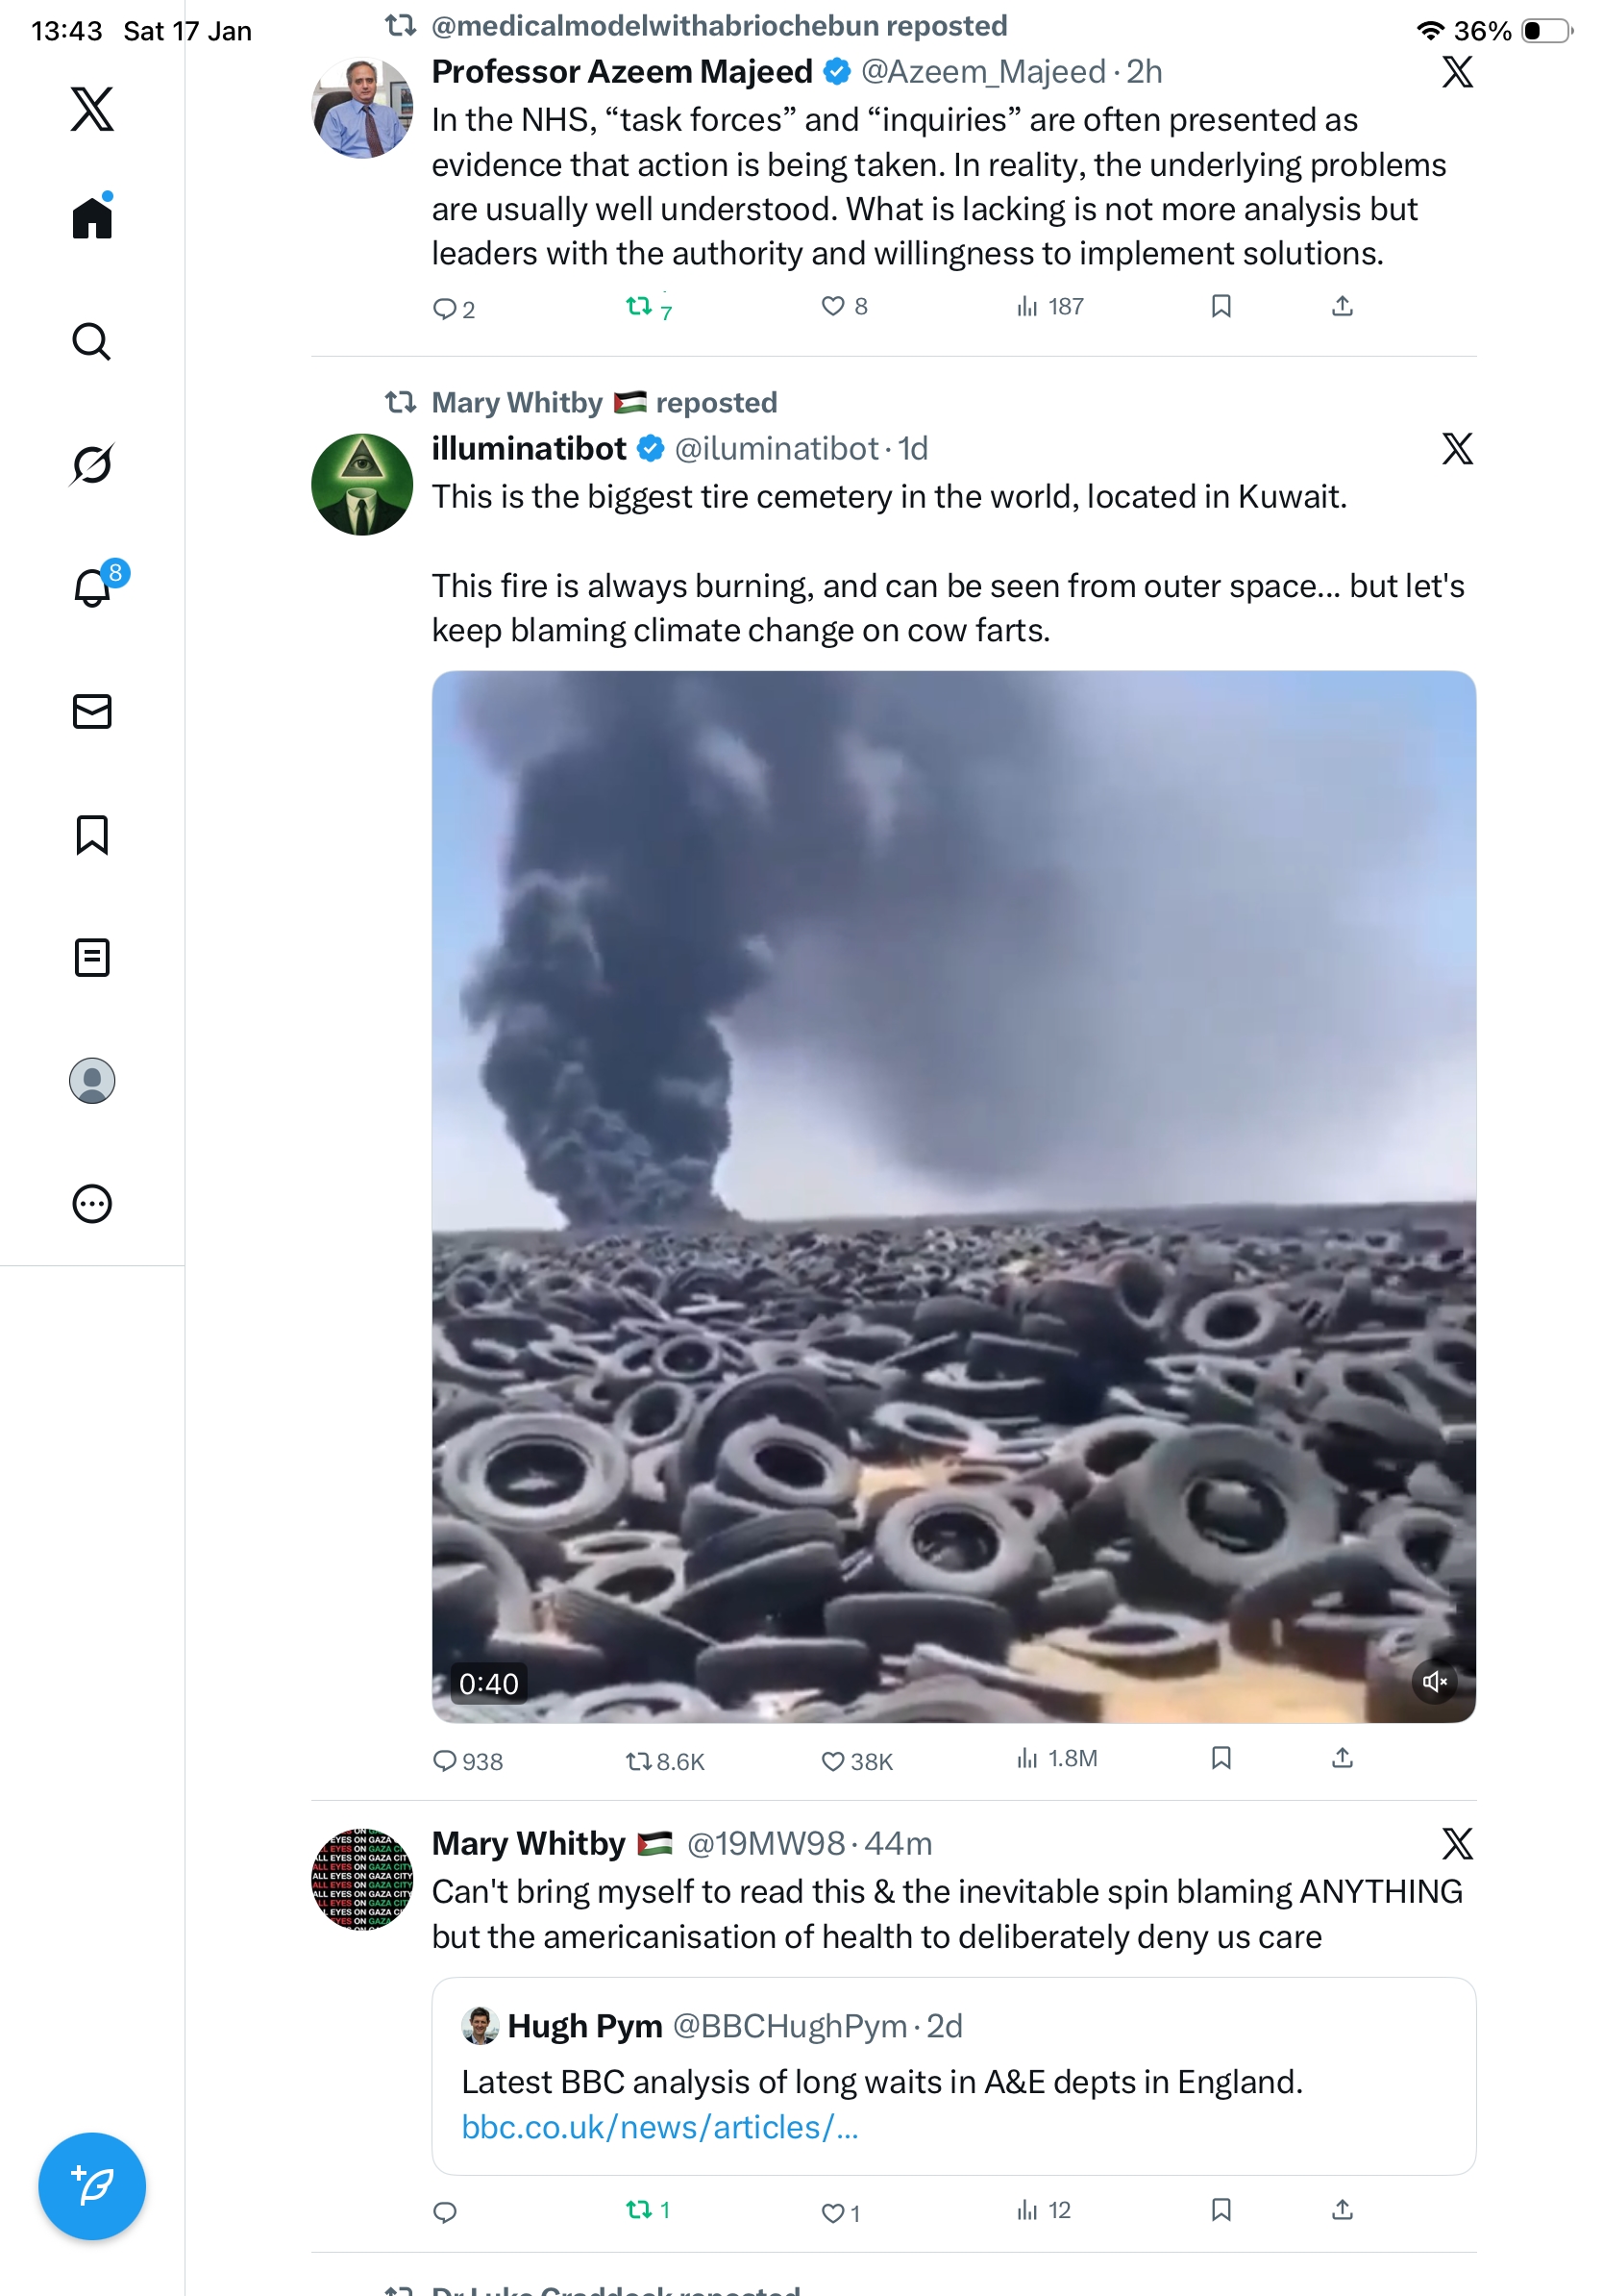Open the profile avatar in sidebar
Viewport: 1603px width, 2296px height.
92,1080
